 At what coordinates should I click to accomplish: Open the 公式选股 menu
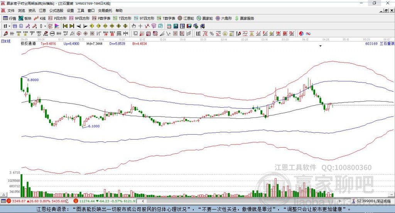click(x=56, y=10)
